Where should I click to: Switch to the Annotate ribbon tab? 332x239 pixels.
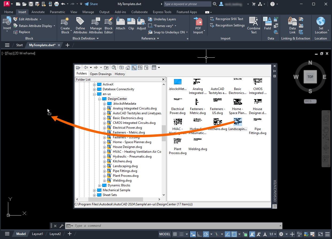pos(38,12)
